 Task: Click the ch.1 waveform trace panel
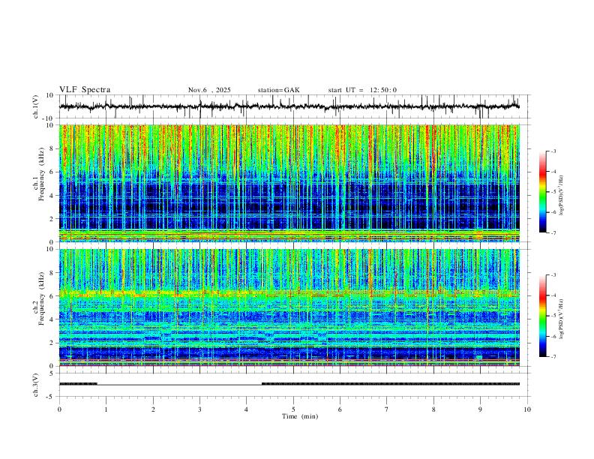pyautogui.click(x=293, y=106)
